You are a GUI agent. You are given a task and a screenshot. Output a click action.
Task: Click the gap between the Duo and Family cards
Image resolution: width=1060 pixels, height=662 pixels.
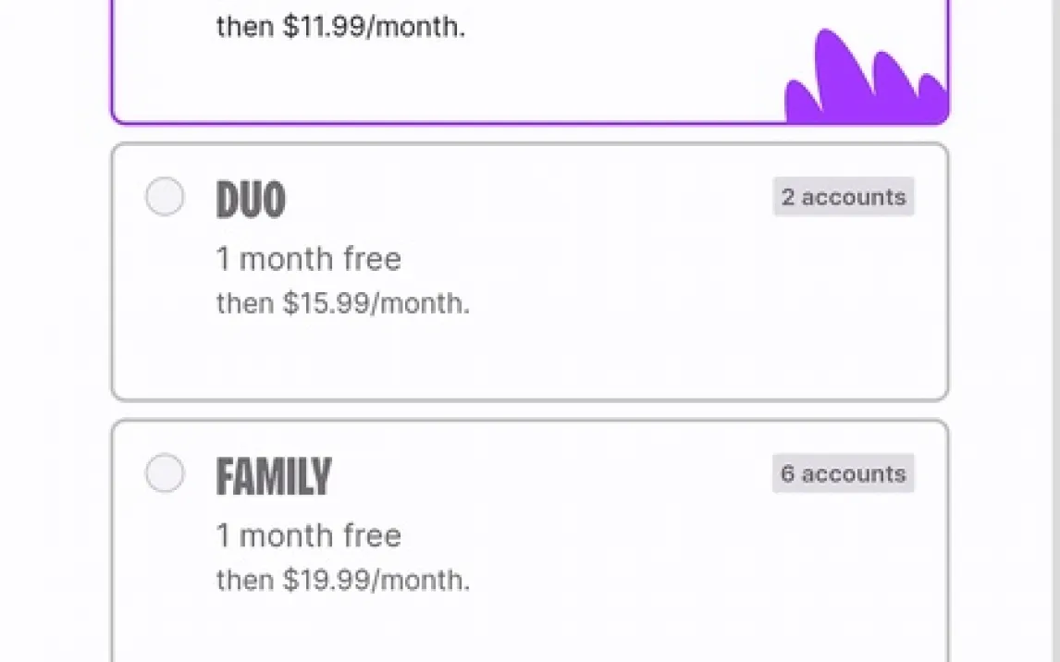point(529,411)
